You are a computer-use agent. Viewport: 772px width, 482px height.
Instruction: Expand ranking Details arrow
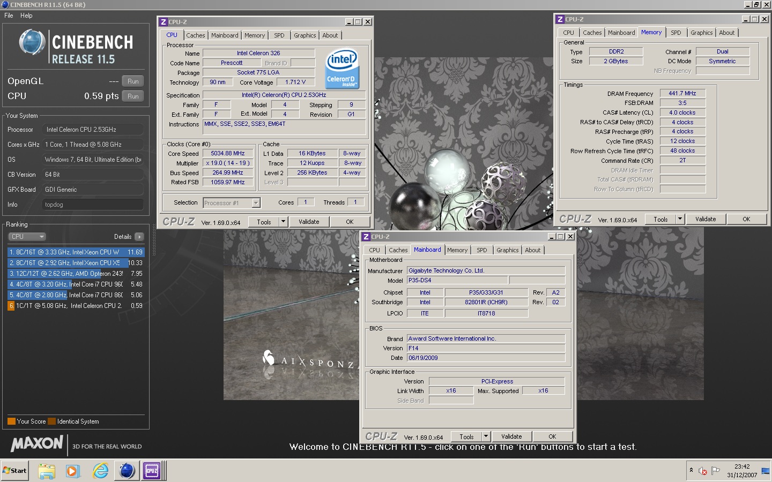139,237
